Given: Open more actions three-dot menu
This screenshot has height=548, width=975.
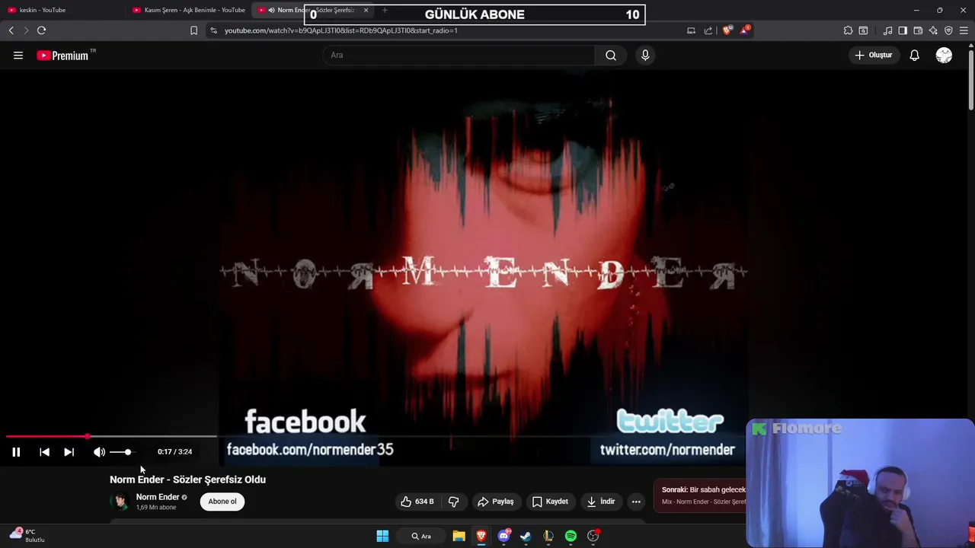Looking at the screenshot, I should 636,502.
